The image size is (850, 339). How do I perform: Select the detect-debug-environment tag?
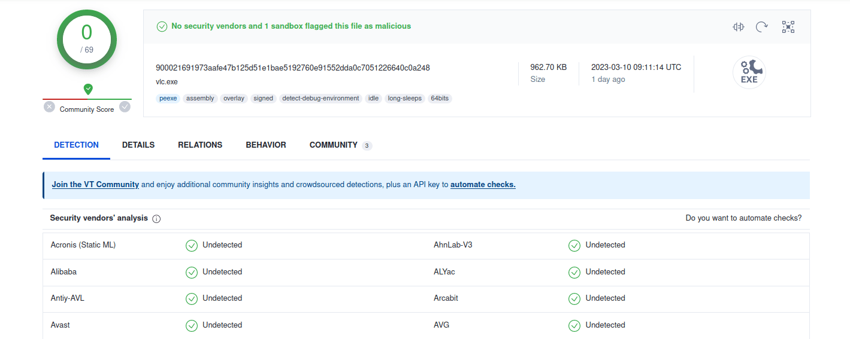tap(320, 99)
